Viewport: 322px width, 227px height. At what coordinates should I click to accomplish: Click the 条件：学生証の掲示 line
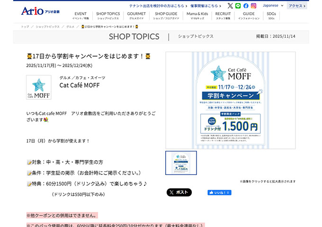tap(84, 173)
